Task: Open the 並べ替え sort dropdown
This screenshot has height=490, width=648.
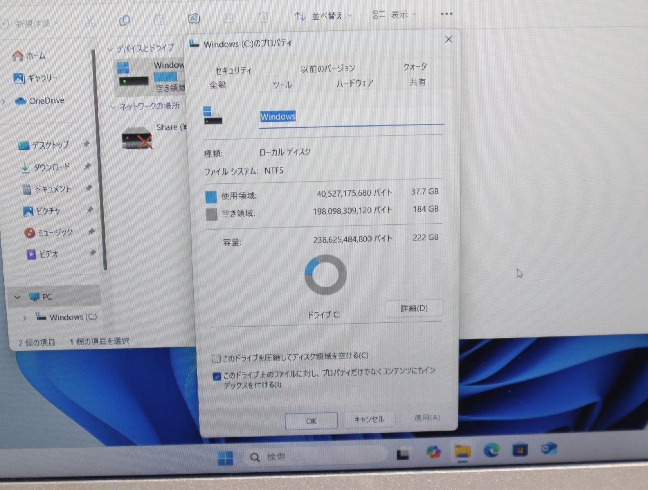Action: coord(323,16)
